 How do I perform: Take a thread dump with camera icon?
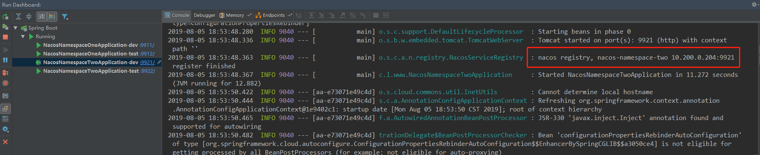pyautogui.click(x=5, y=96)
